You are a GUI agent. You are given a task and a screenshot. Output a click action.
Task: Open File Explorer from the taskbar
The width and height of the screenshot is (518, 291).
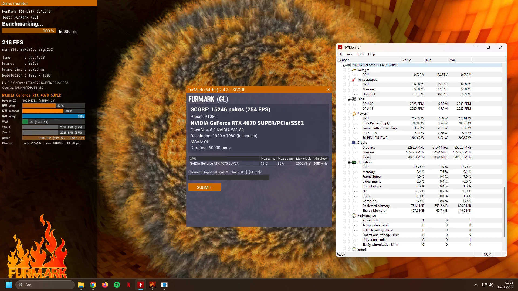[81, 285]
